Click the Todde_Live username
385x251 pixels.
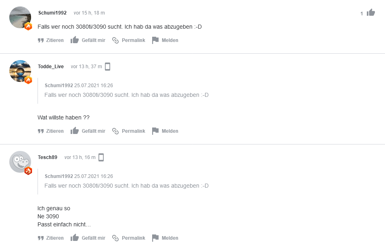51,67
